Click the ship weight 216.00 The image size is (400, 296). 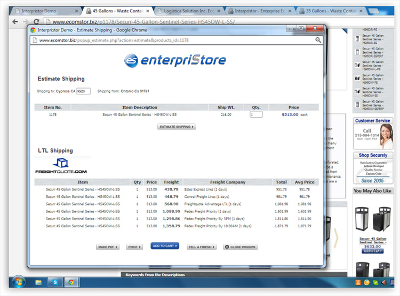click(x=226, y=115)
